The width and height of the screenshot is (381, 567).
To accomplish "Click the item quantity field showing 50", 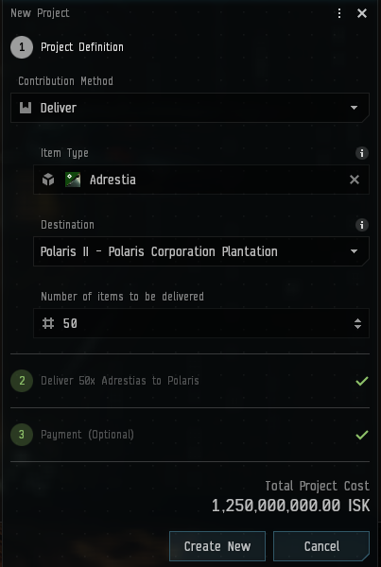I will coord(201,323).
